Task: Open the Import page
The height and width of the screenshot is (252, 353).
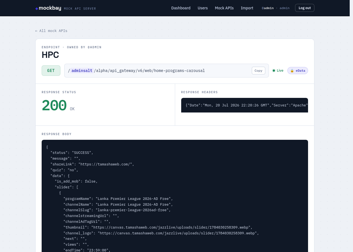Action: 247,8
